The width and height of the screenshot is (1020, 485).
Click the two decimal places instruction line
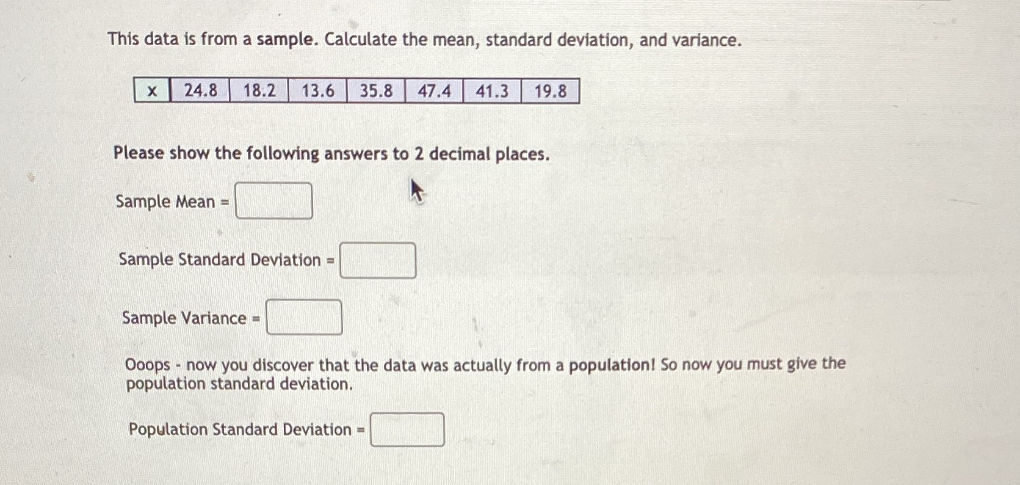pos(331,154)
